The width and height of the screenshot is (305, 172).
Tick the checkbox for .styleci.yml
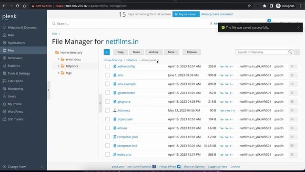(x=108, y=119)
